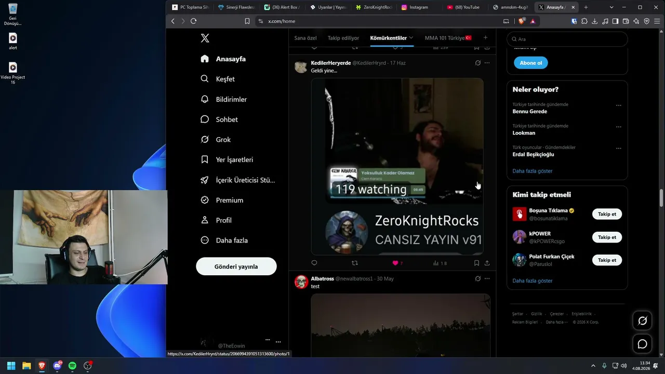665x374 pixels.
Task: Switch to Takip ediliyor tab
Action: coord(343,38)
